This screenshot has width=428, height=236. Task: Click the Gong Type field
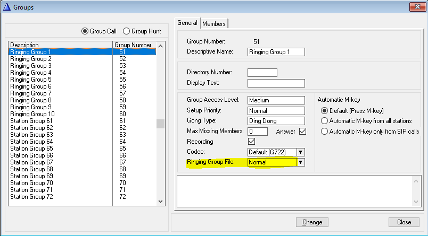[276, 121]
